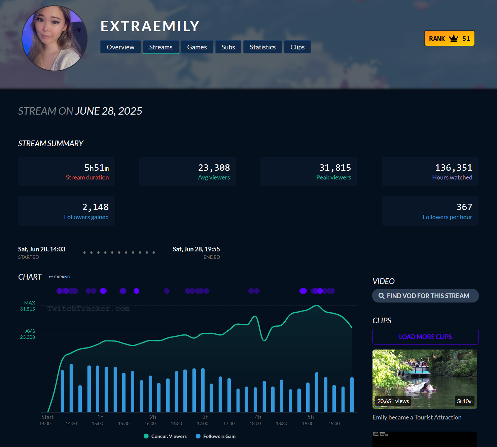Click the 3h 17:00 axis label
Screen dimensions: 497x447
click(x=203, y=420)
